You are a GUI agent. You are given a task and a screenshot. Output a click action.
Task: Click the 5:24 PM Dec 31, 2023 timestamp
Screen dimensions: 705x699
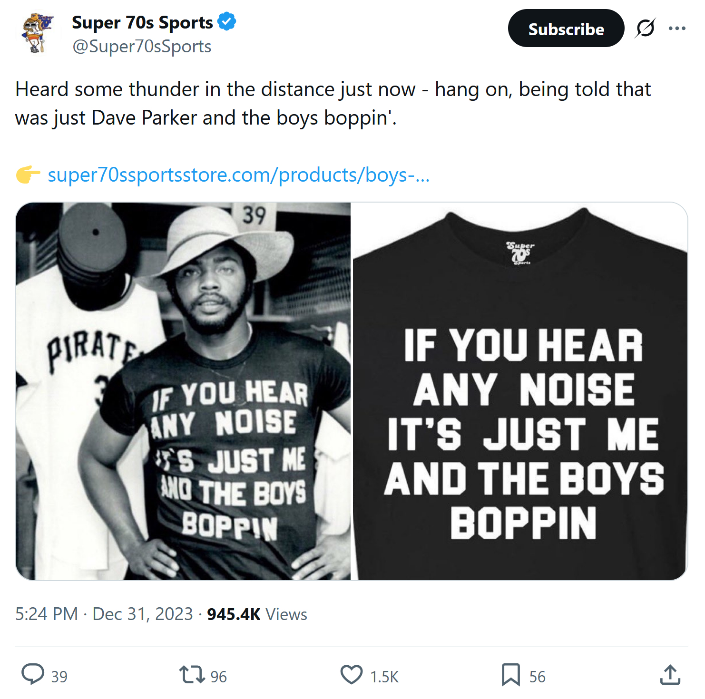click(104, 614)
